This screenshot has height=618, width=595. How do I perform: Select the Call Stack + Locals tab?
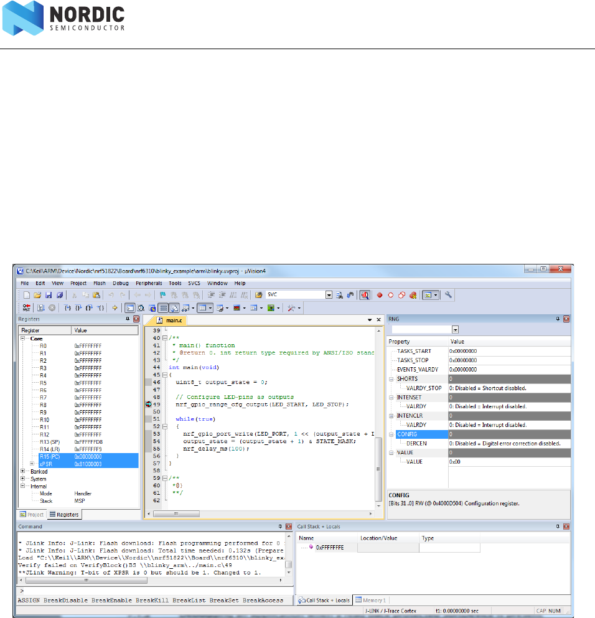tap(324, 601)
